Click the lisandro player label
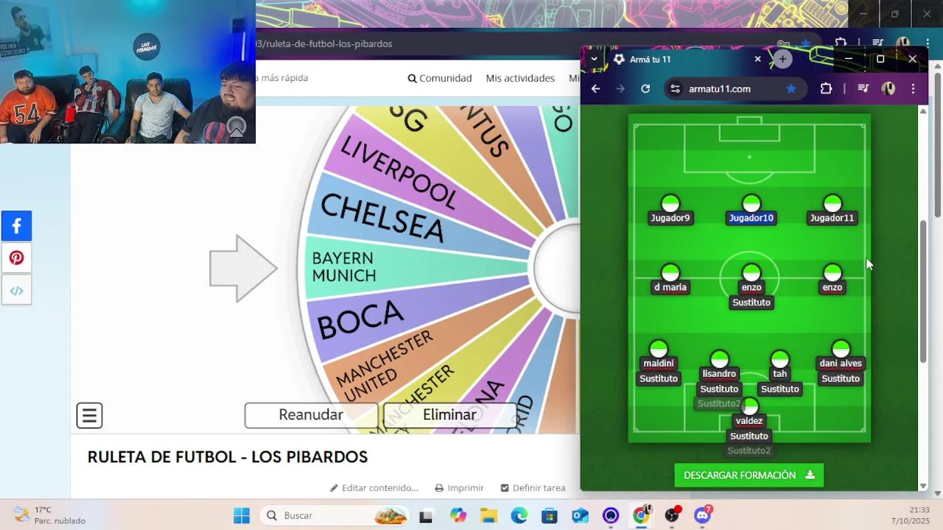Viewport: 943px width, 530px height. [x=719, y=374]
